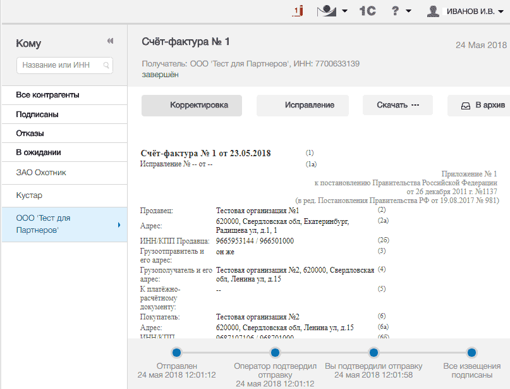Click the Приложение № 1 text

click(469, 174)
